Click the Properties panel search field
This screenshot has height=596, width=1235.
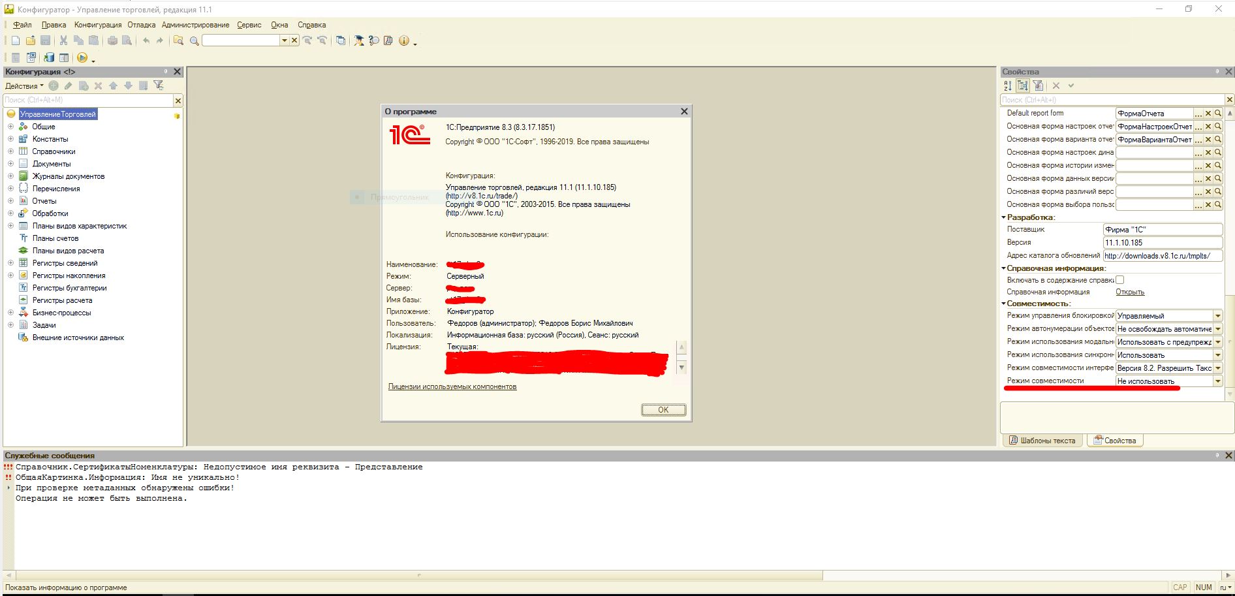(1113, 100)
